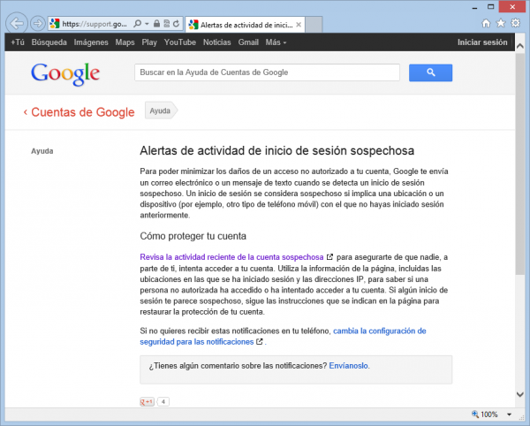Open 'Play' in the Google bar

[x=149, y=42]
